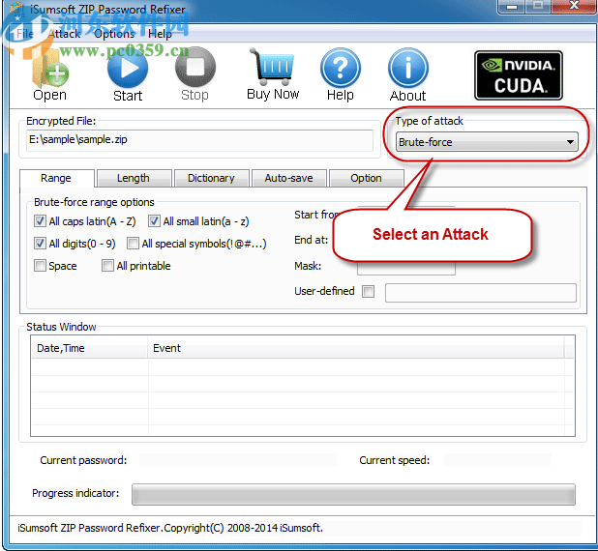Close the ZIP Password Refixer window
The height and width of the screenshot is (551, 598).
[x=573, y=6]
